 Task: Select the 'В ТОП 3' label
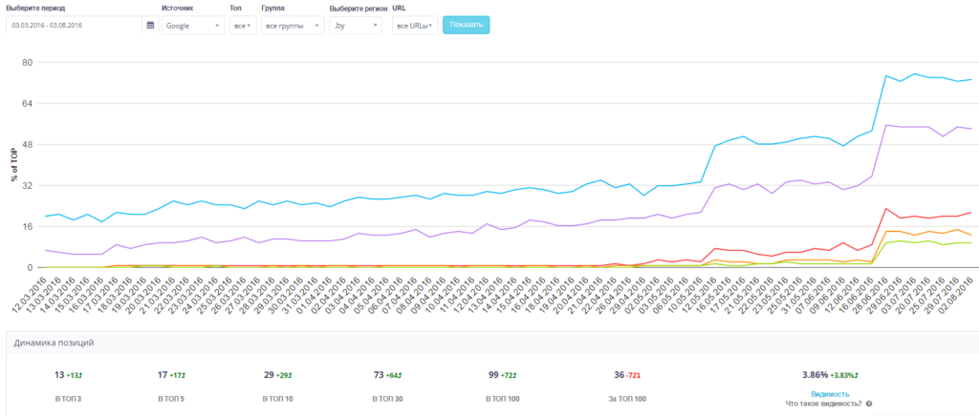[68, 399]
